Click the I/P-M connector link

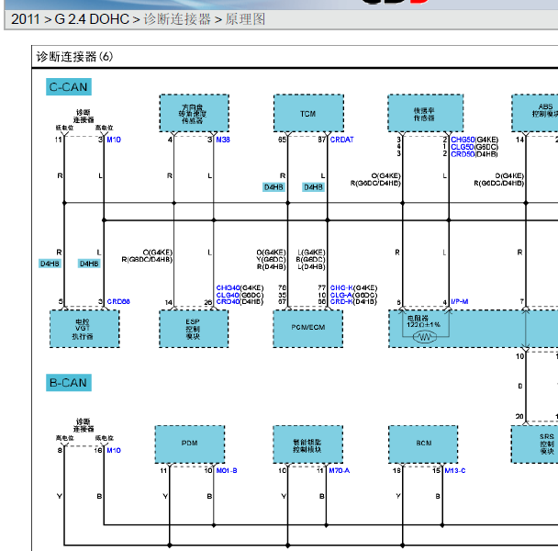pos(460,301)
